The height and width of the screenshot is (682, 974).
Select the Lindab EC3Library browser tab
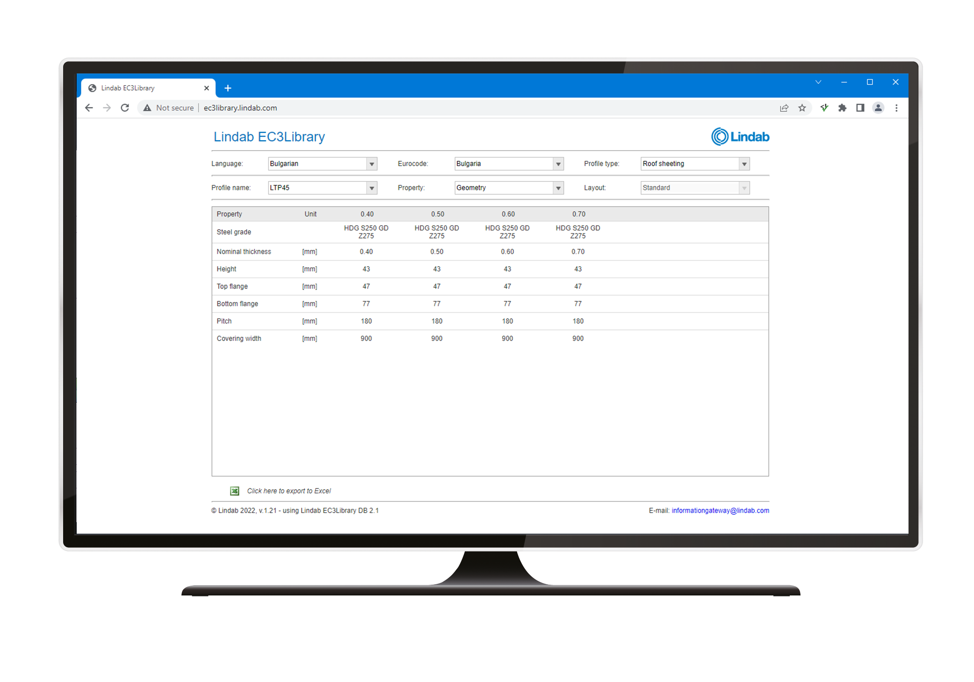click(x=140, y=88)
